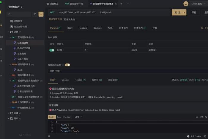Open the Headers tab

(83, 28)
